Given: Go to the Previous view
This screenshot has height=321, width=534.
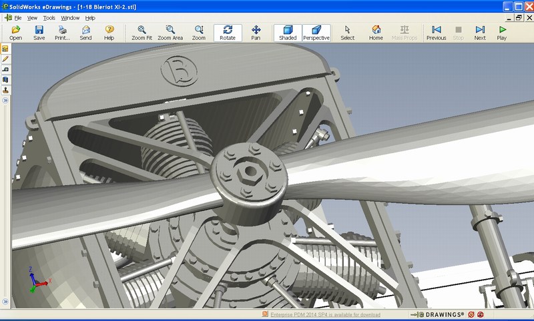Looking at the screenshot, I should click(437, 33).
